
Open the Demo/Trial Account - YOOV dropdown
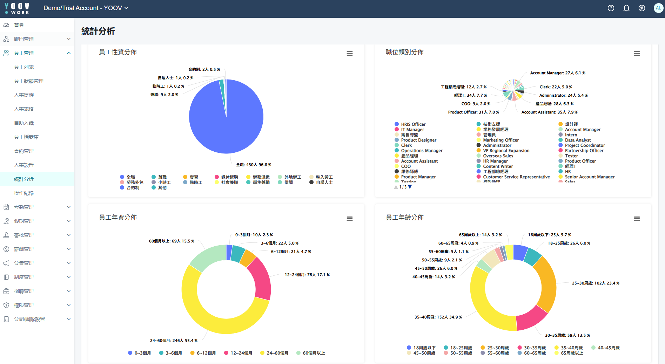[x=86, y=8]
